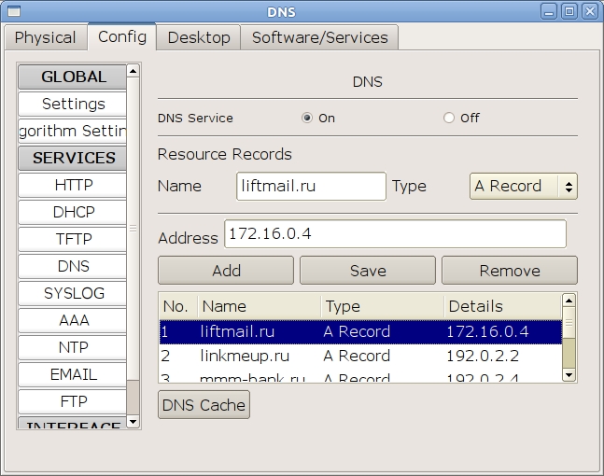Select the linkmeup.ru record row
This screenshot has width=604, height=476.
[x=359, y=356]
